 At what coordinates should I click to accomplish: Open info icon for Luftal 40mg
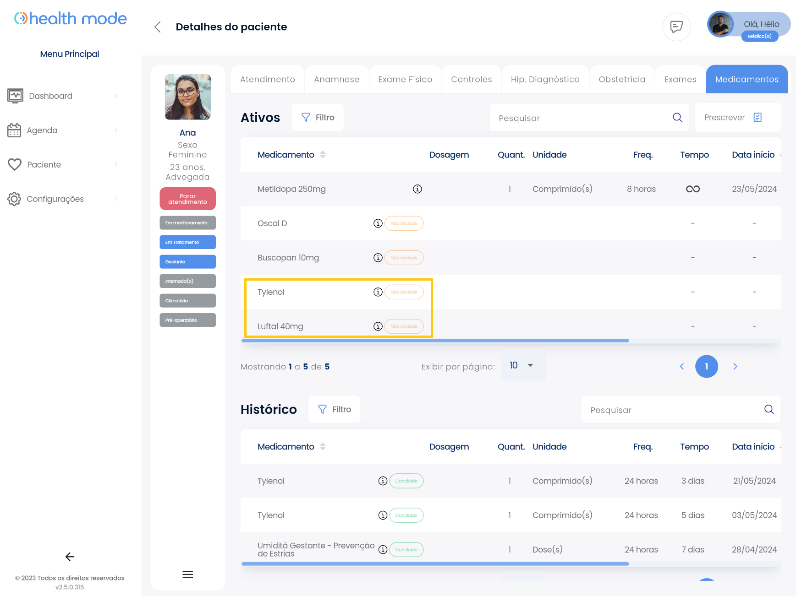click(378, 326)
